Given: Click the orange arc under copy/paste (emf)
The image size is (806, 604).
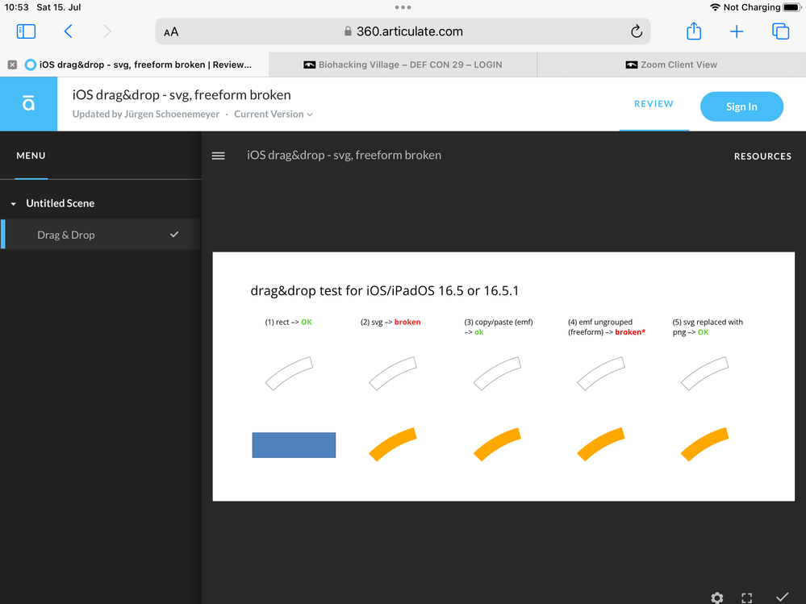Looking at the screenshot, I should click(497, 444).
